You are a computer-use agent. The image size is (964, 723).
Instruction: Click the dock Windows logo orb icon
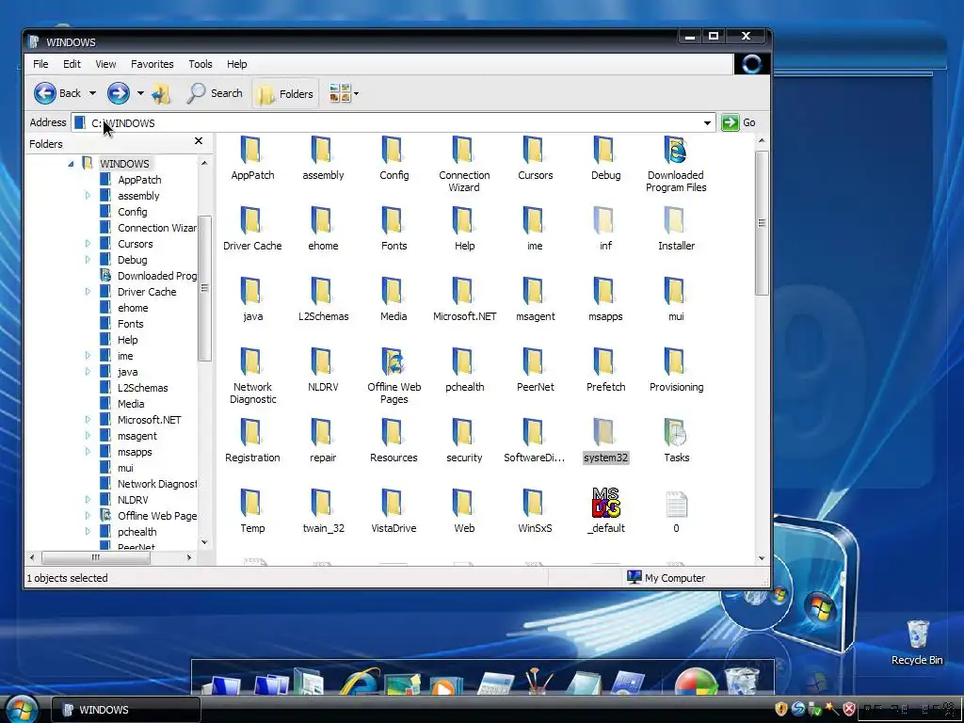696,682
